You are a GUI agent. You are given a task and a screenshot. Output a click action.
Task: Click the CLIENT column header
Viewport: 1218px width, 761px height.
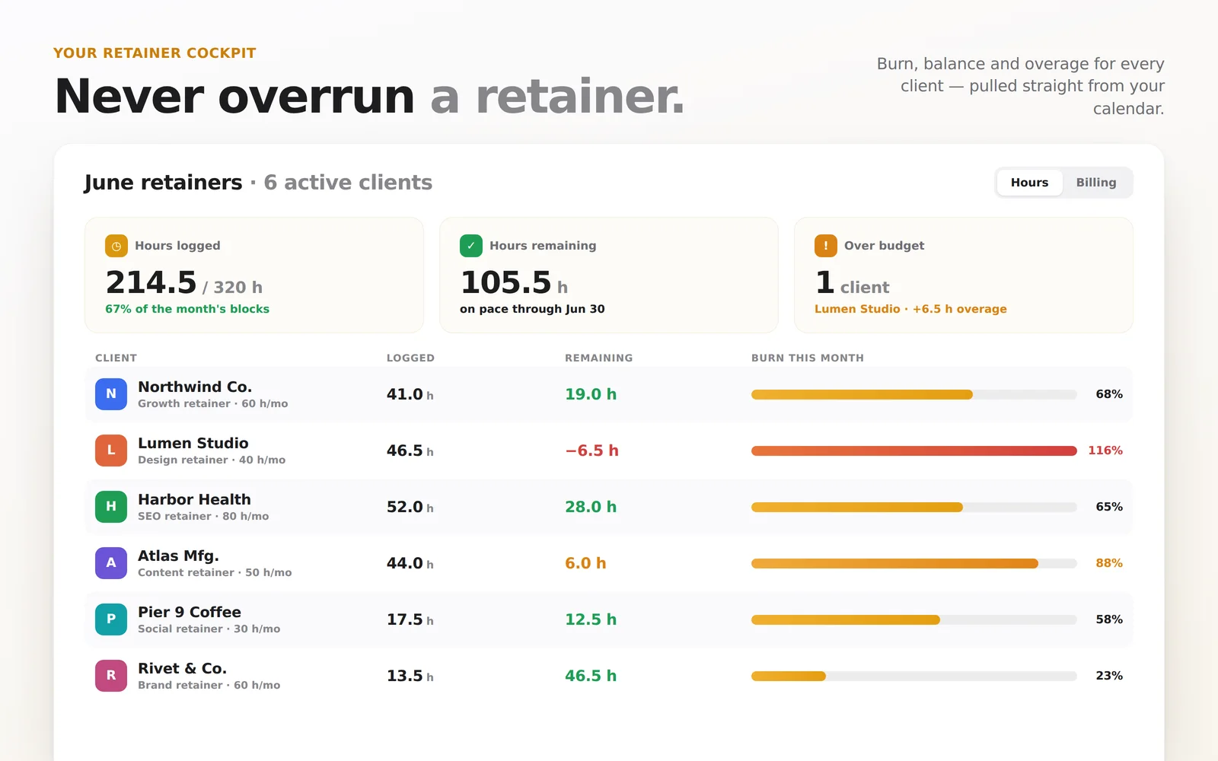[116, 358]
